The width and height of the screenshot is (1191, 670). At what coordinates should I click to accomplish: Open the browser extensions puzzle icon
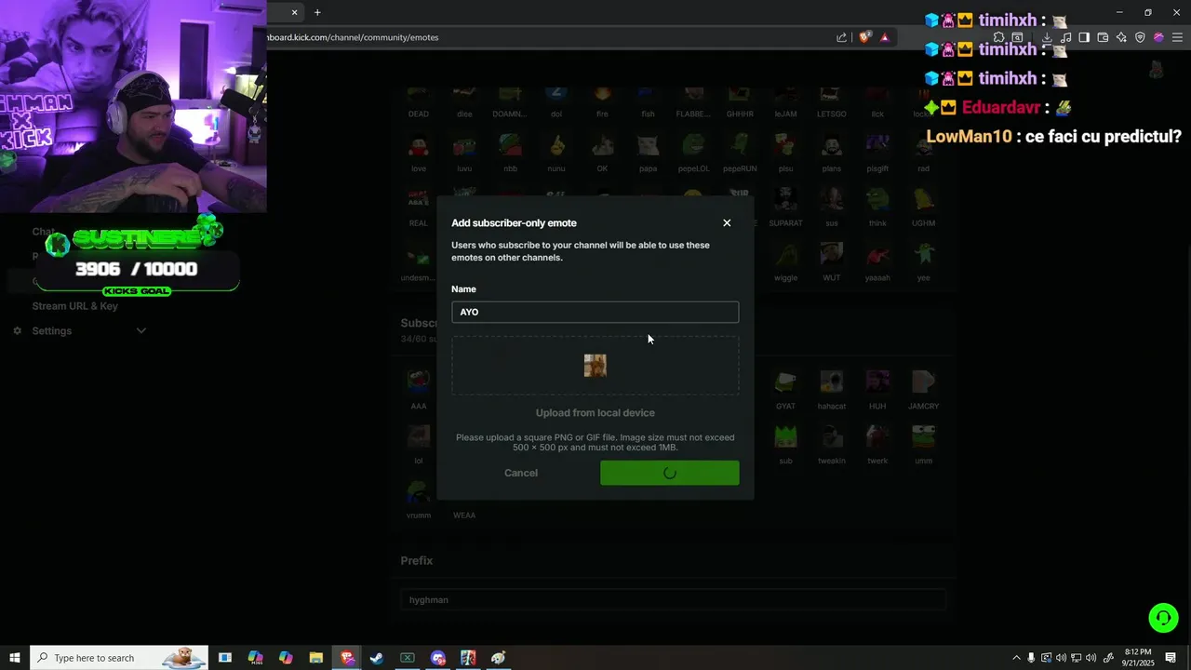click(x=999, y=37)
